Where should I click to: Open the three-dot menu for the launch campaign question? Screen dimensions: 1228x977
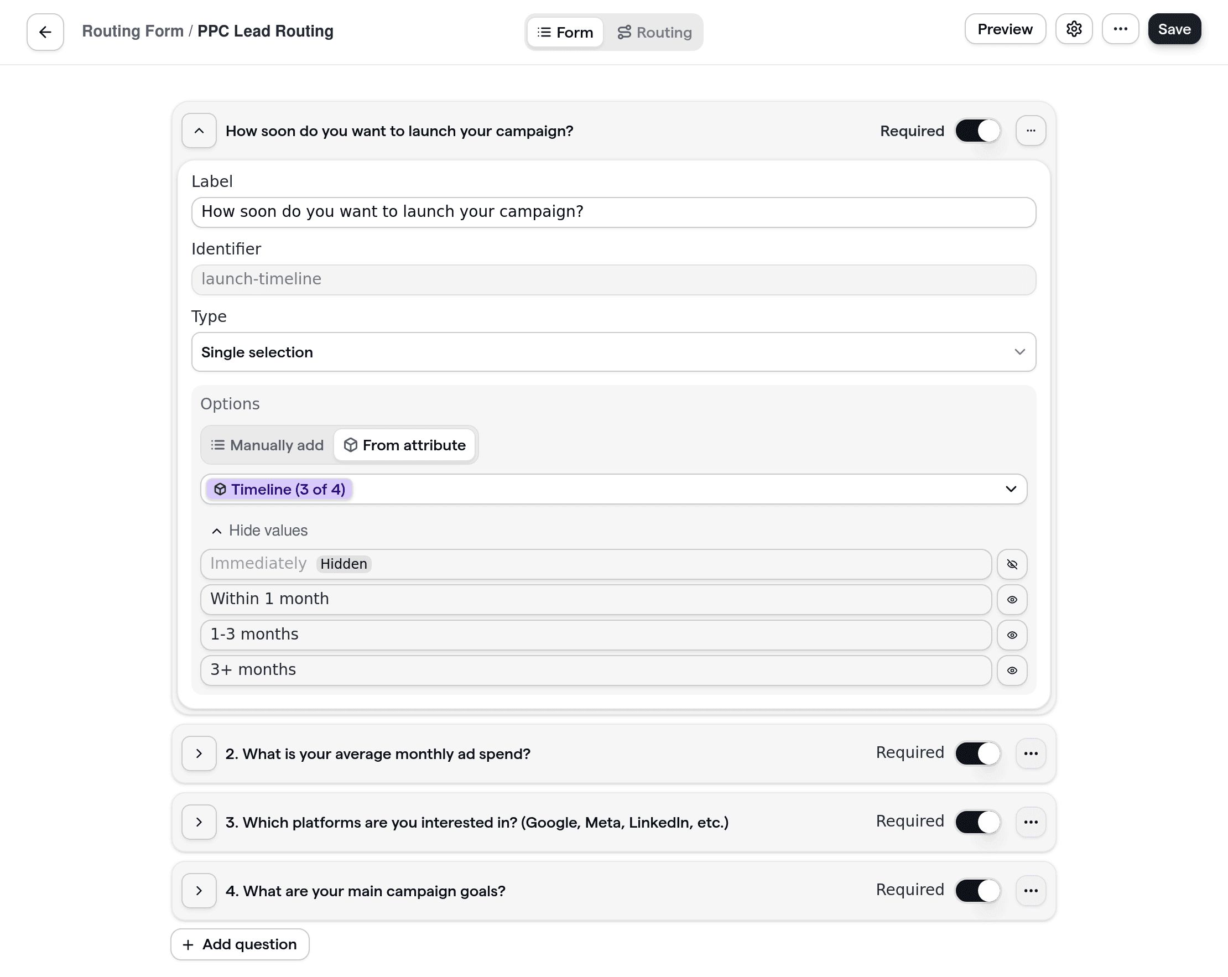pyautogui.click(x=1031, y=131)
